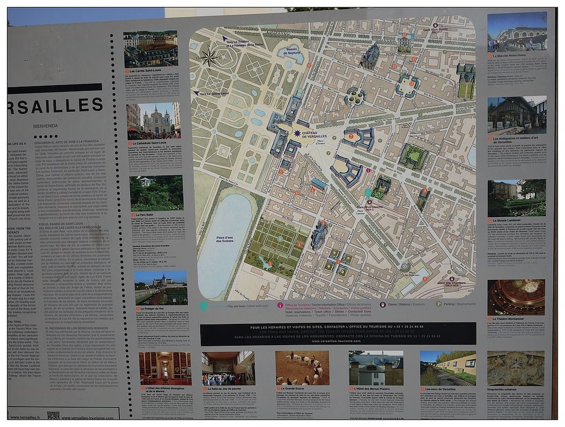Open the Salle du Jeu de paume photo
565x427 pixels.
click(228, 369)
